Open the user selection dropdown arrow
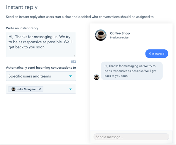This screenshot has width=176, height=145. [x=70, y=89]
